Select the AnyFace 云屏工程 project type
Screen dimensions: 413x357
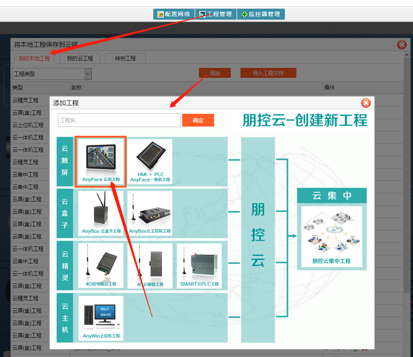pos(101,161)
